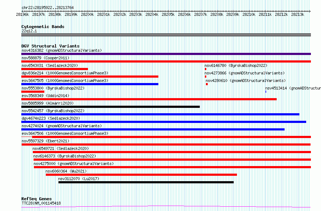Select the nsv4280610 gnomAD variant label
Screen dimensions: 321x211
(x=246, y=81)
